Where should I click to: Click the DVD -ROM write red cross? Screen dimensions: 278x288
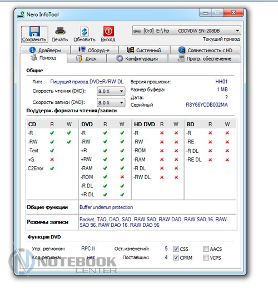pos(122,177)
